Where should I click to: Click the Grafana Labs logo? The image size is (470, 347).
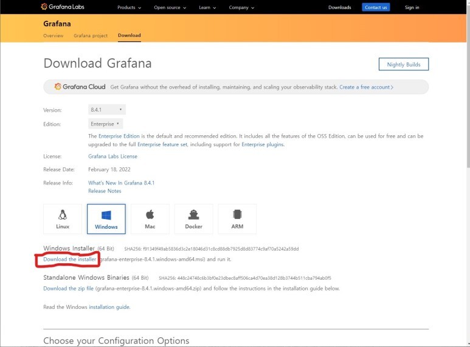click(x=63, y=7)
